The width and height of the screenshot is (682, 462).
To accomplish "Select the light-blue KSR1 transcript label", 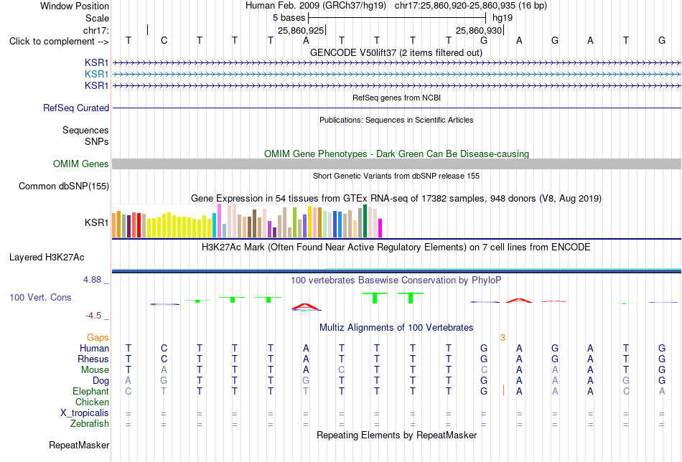I will (97, 74).
